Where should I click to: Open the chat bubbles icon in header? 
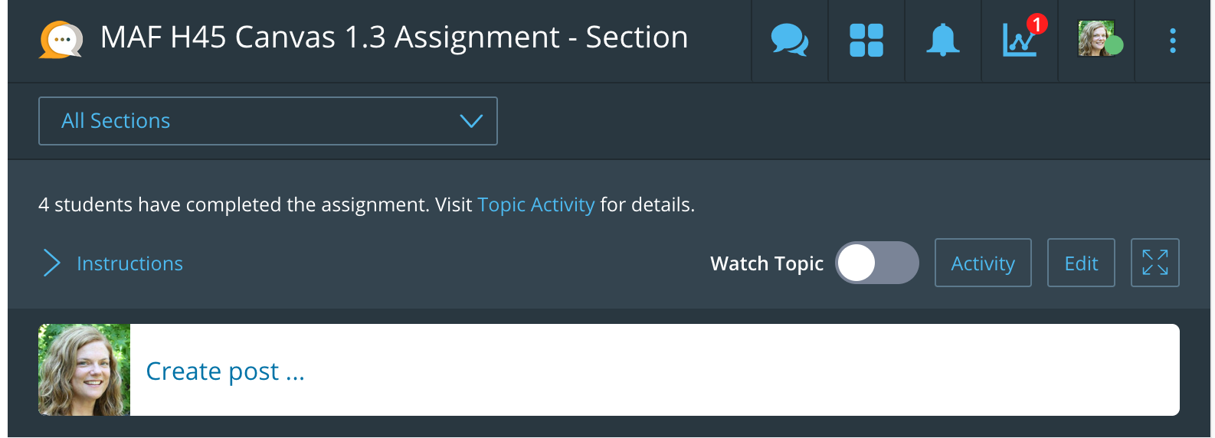pos(790,40)
